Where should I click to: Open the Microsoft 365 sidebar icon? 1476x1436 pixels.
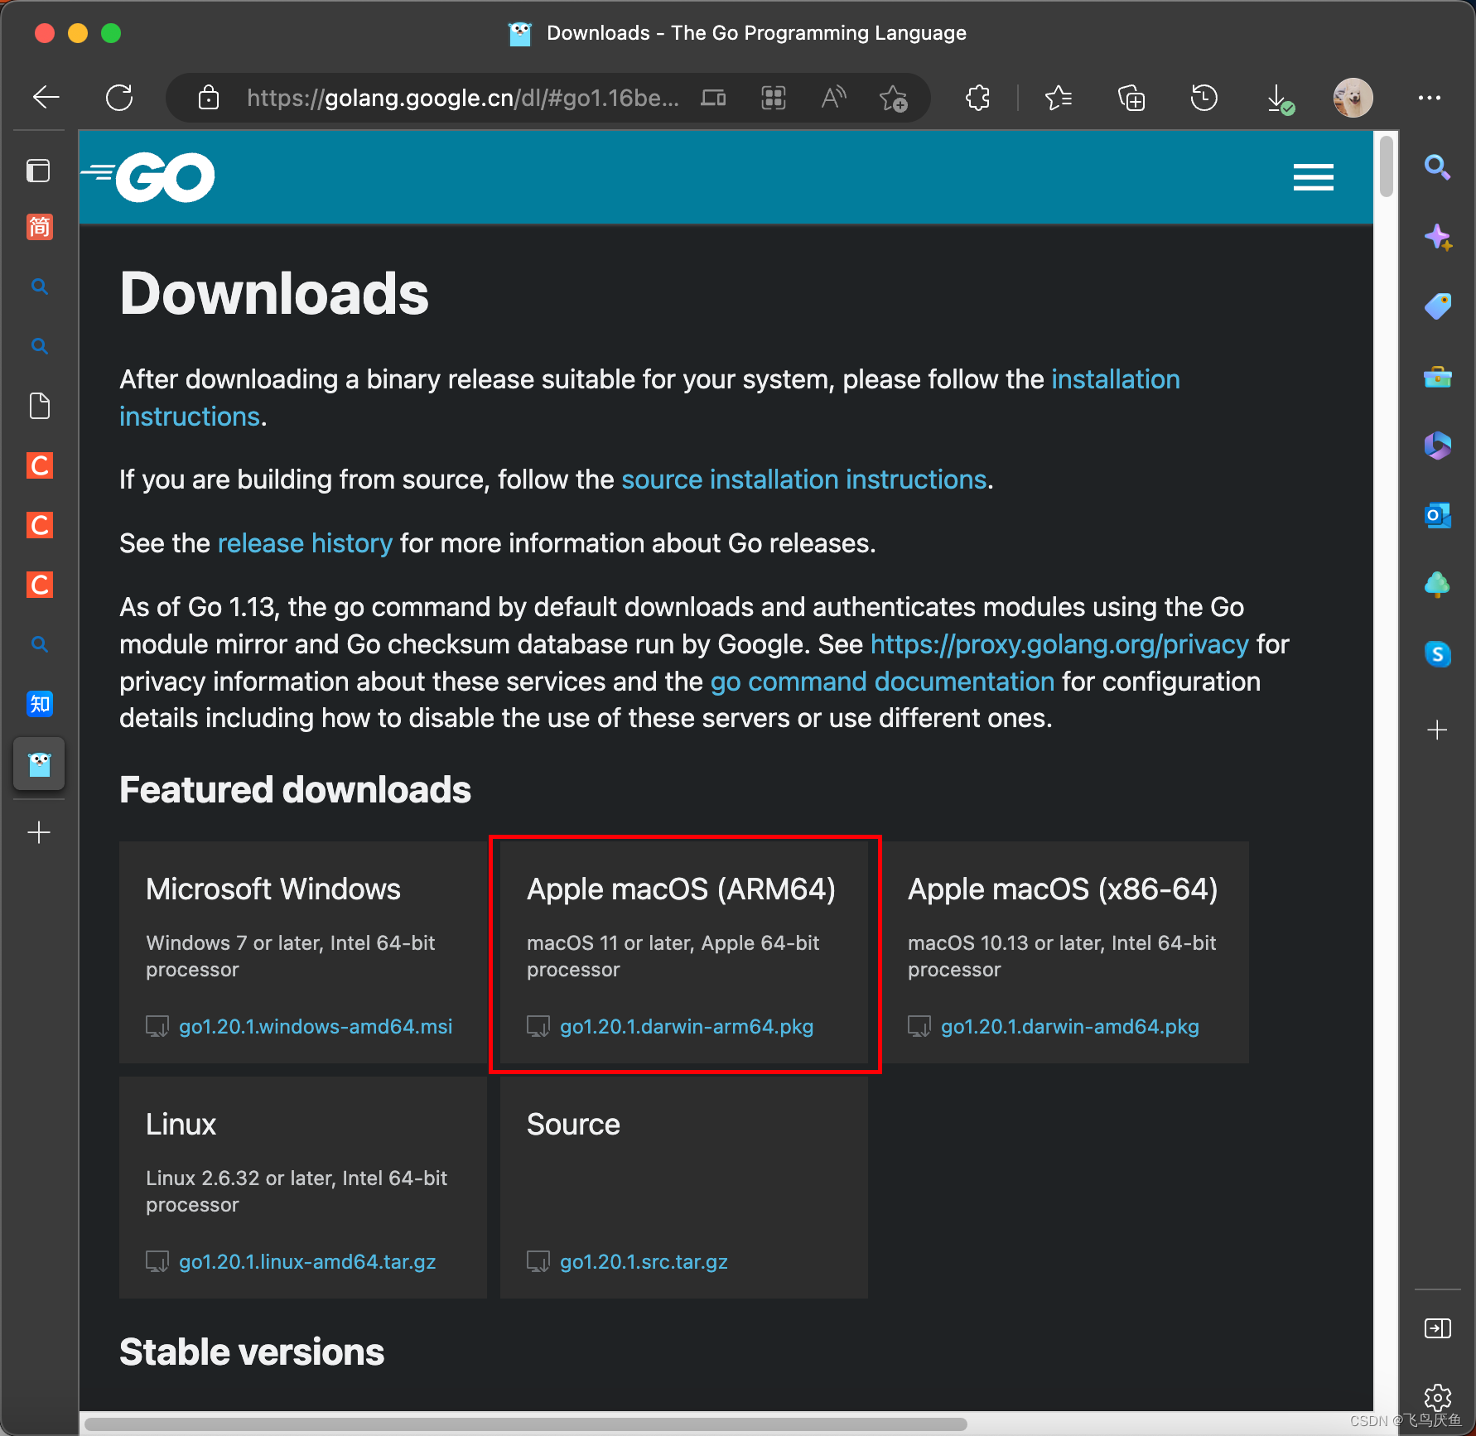[1437, 446]
